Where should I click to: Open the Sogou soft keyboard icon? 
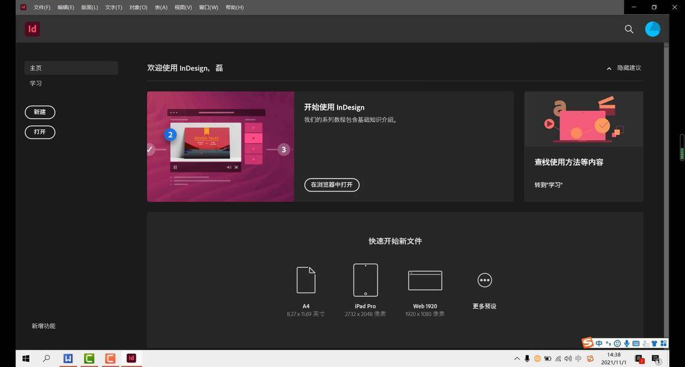coord(636,343)
